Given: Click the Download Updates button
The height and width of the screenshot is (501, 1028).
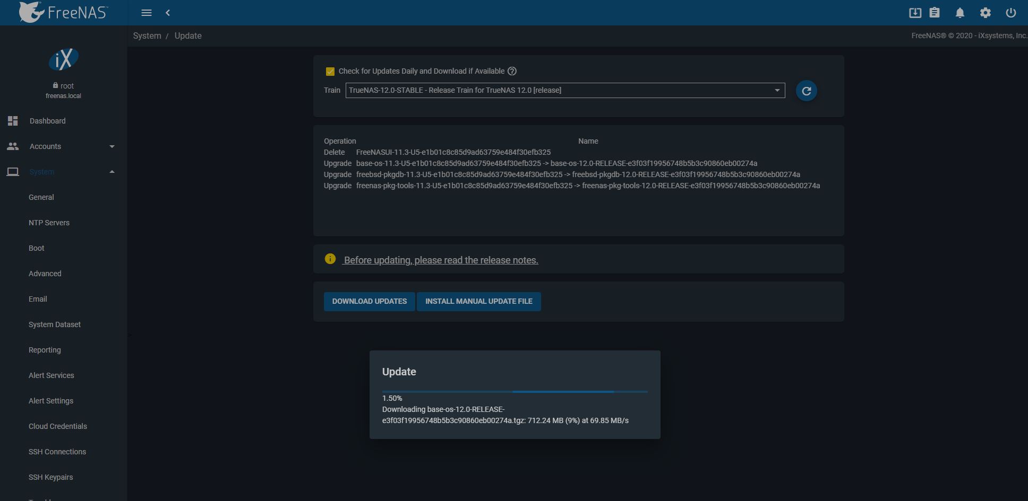Looking at the screenshot, I should click(x=370, y=301).
